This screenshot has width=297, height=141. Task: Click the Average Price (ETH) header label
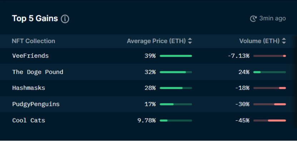pyautogui.click(x=156, y=41)
